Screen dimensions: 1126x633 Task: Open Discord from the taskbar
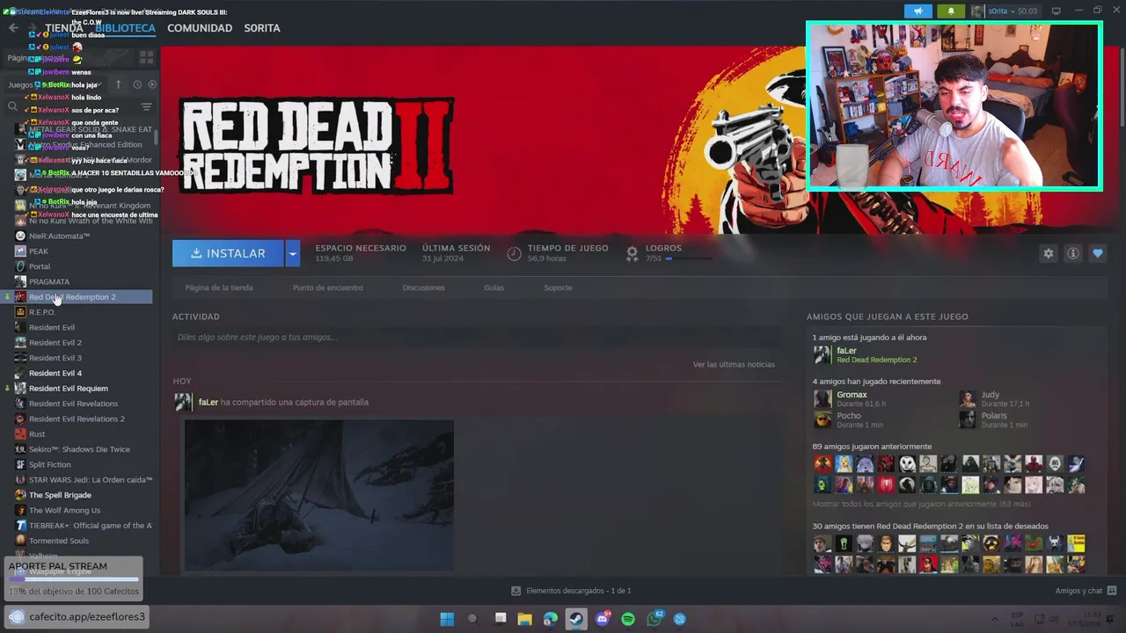pyautogui.click(x=603, y=618)
